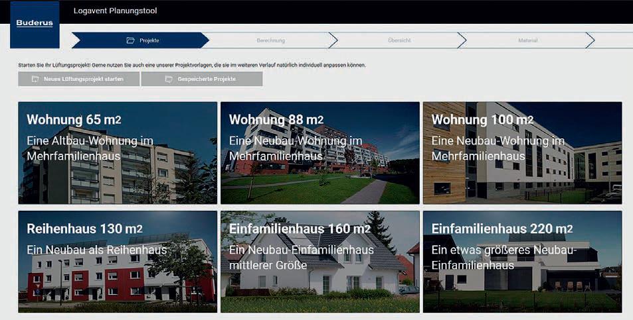Viewport: 633px width, 320px height.
Task: Click the Logavent Planungstool title
Action: [115, 11]
